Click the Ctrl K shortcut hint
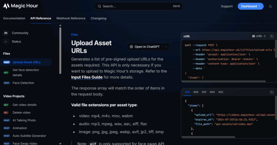 pyautogui.click(x=176, y=6)
